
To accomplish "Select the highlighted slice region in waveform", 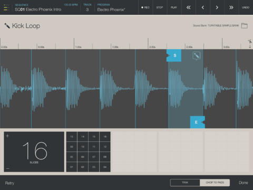I will pyautogui.click(x=186, y=89).
